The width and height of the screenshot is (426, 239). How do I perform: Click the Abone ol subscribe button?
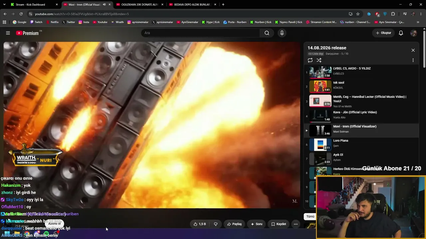tap(55, 224)
